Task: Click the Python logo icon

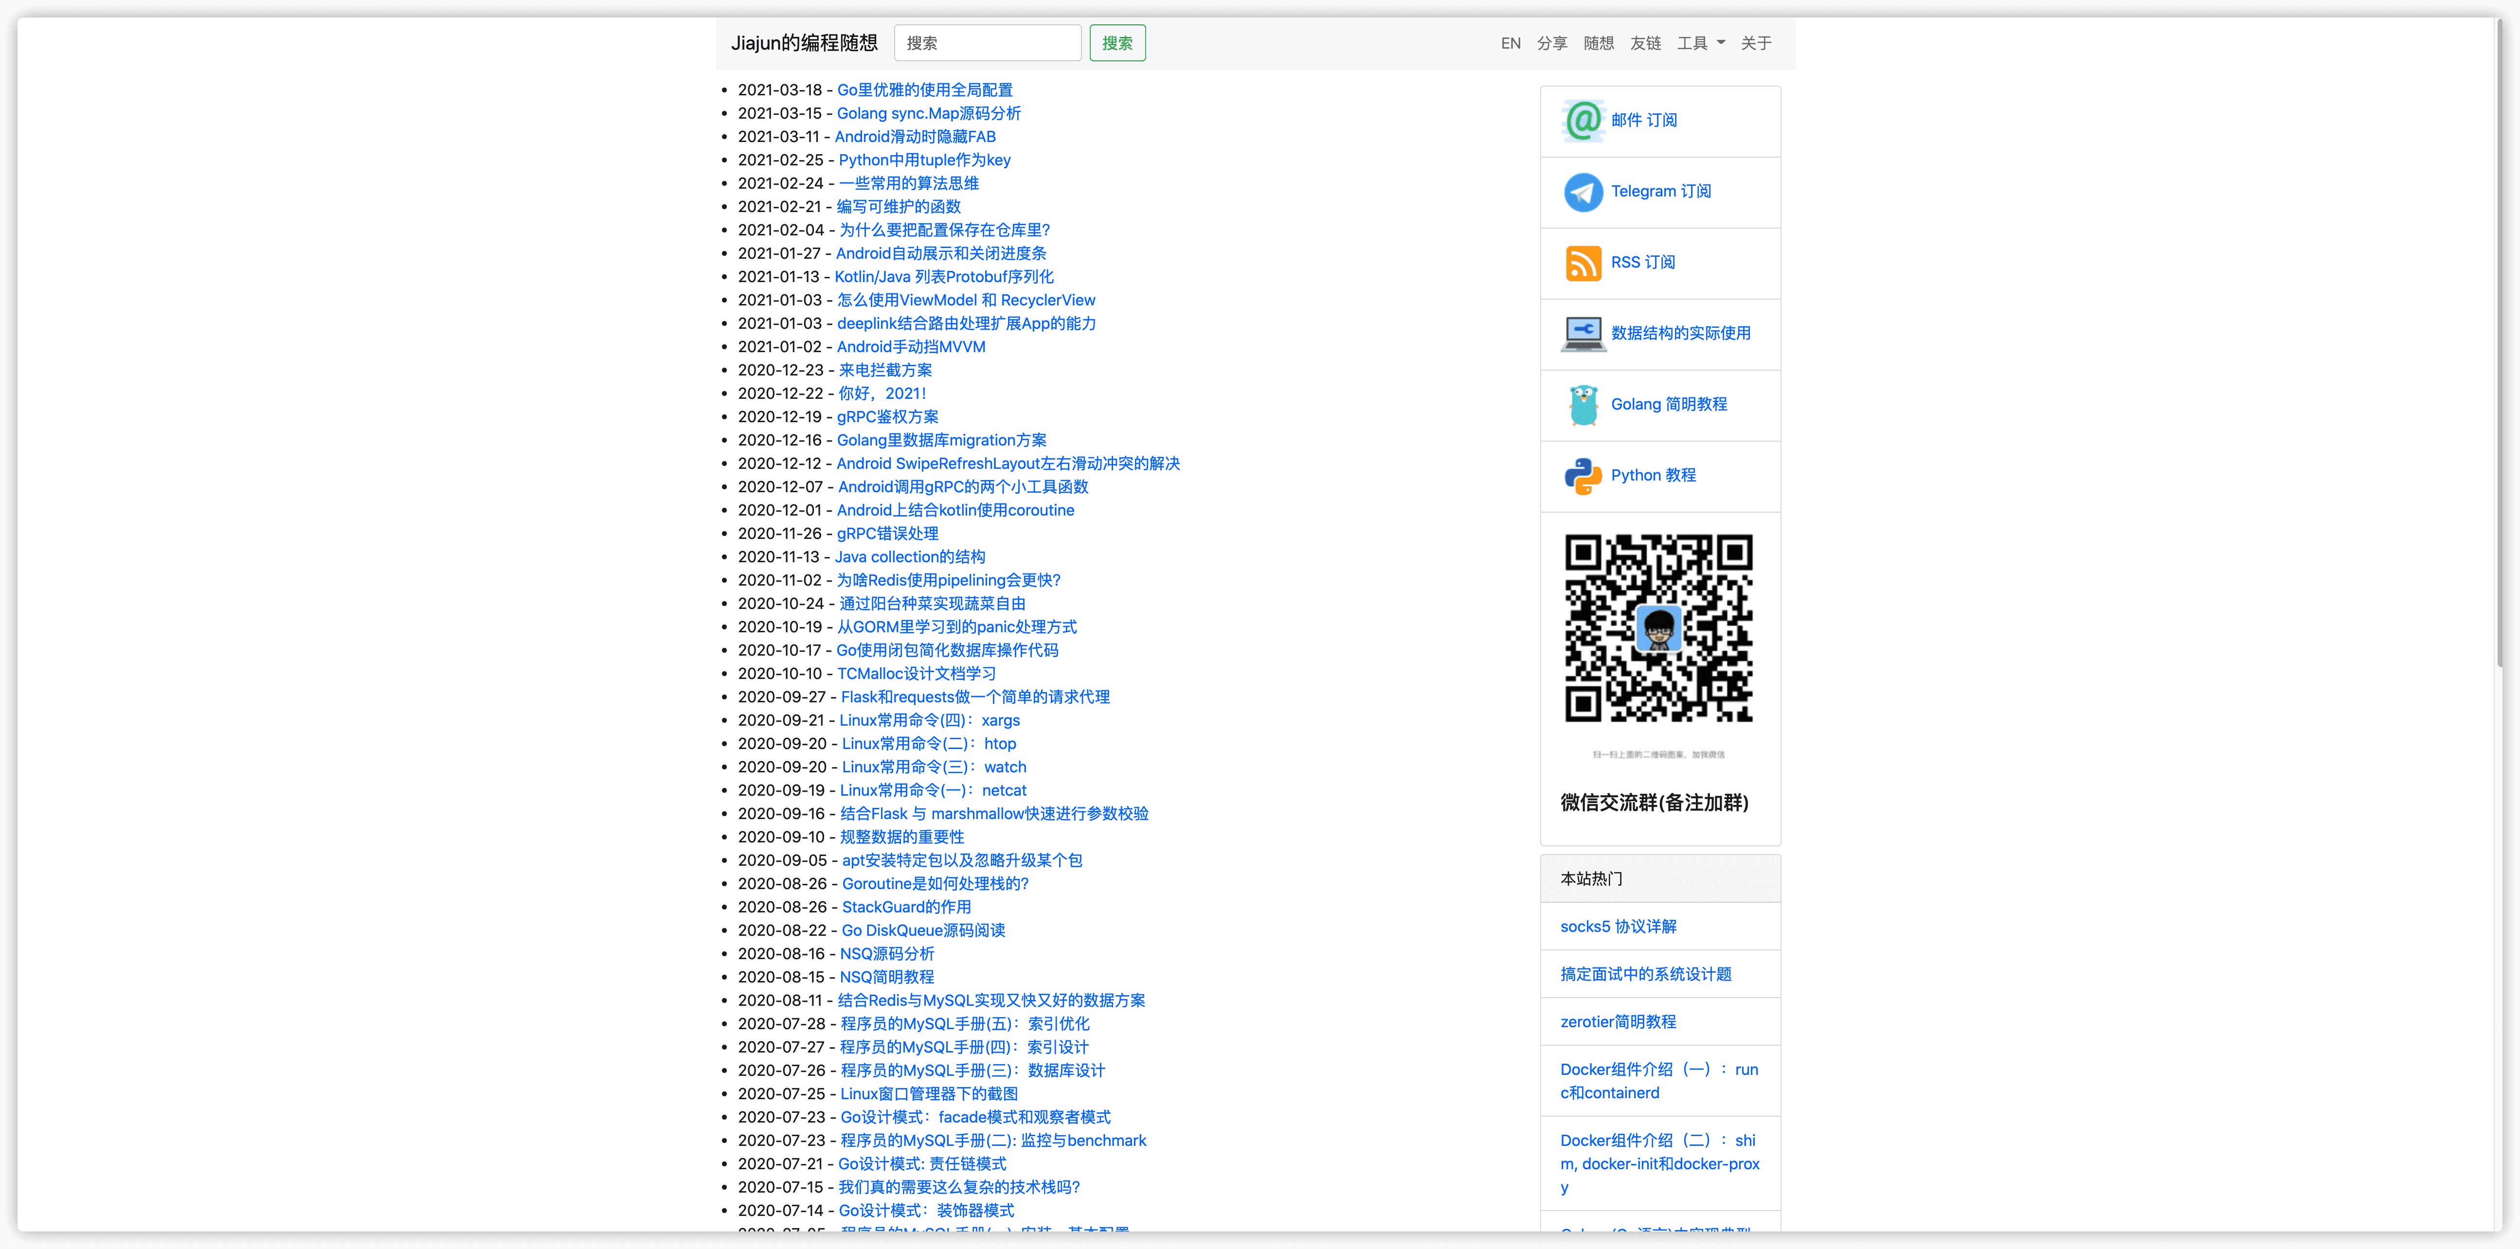Action: click(x=1583, y=475)
